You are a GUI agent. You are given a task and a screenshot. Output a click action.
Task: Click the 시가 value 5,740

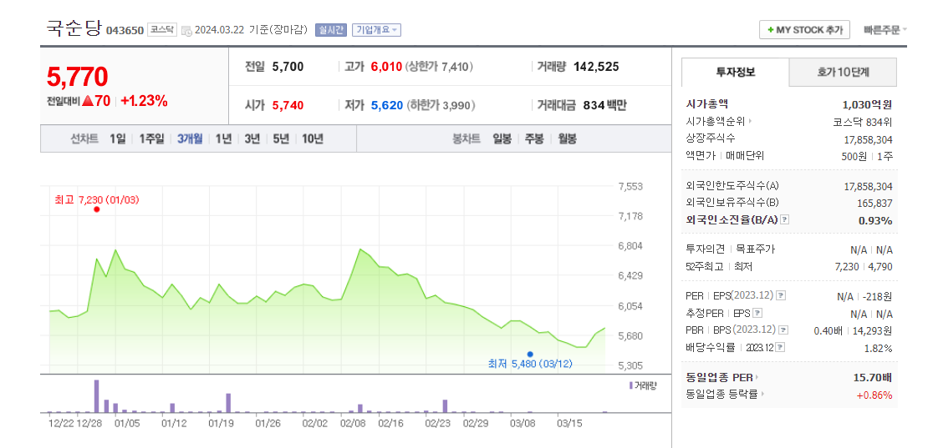click(288, 106)
